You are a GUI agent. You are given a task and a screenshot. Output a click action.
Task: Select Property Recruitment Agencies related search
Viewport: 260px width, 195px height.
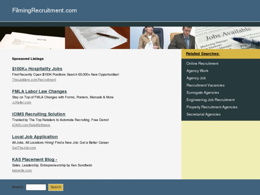(x=212, y=107)
